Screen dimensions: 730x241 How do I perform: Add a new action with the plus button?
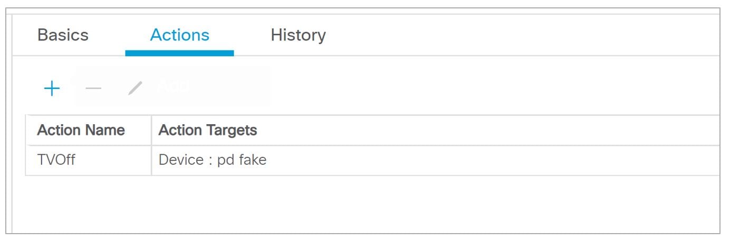tap(52, 88)
